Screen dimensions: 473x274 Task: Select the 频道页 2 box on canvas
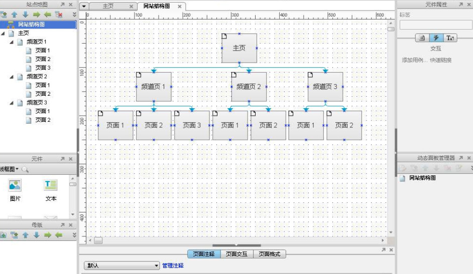click(249, 87)
